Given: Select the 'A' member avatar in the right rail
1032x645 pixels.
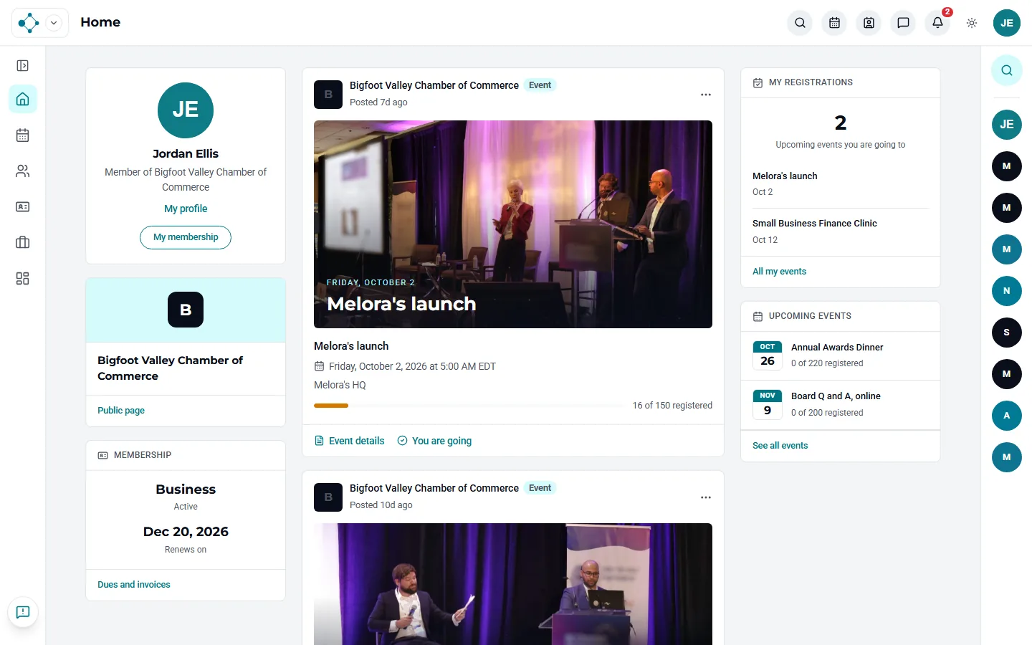Looking at the screenshot, I should [1007, 416].
